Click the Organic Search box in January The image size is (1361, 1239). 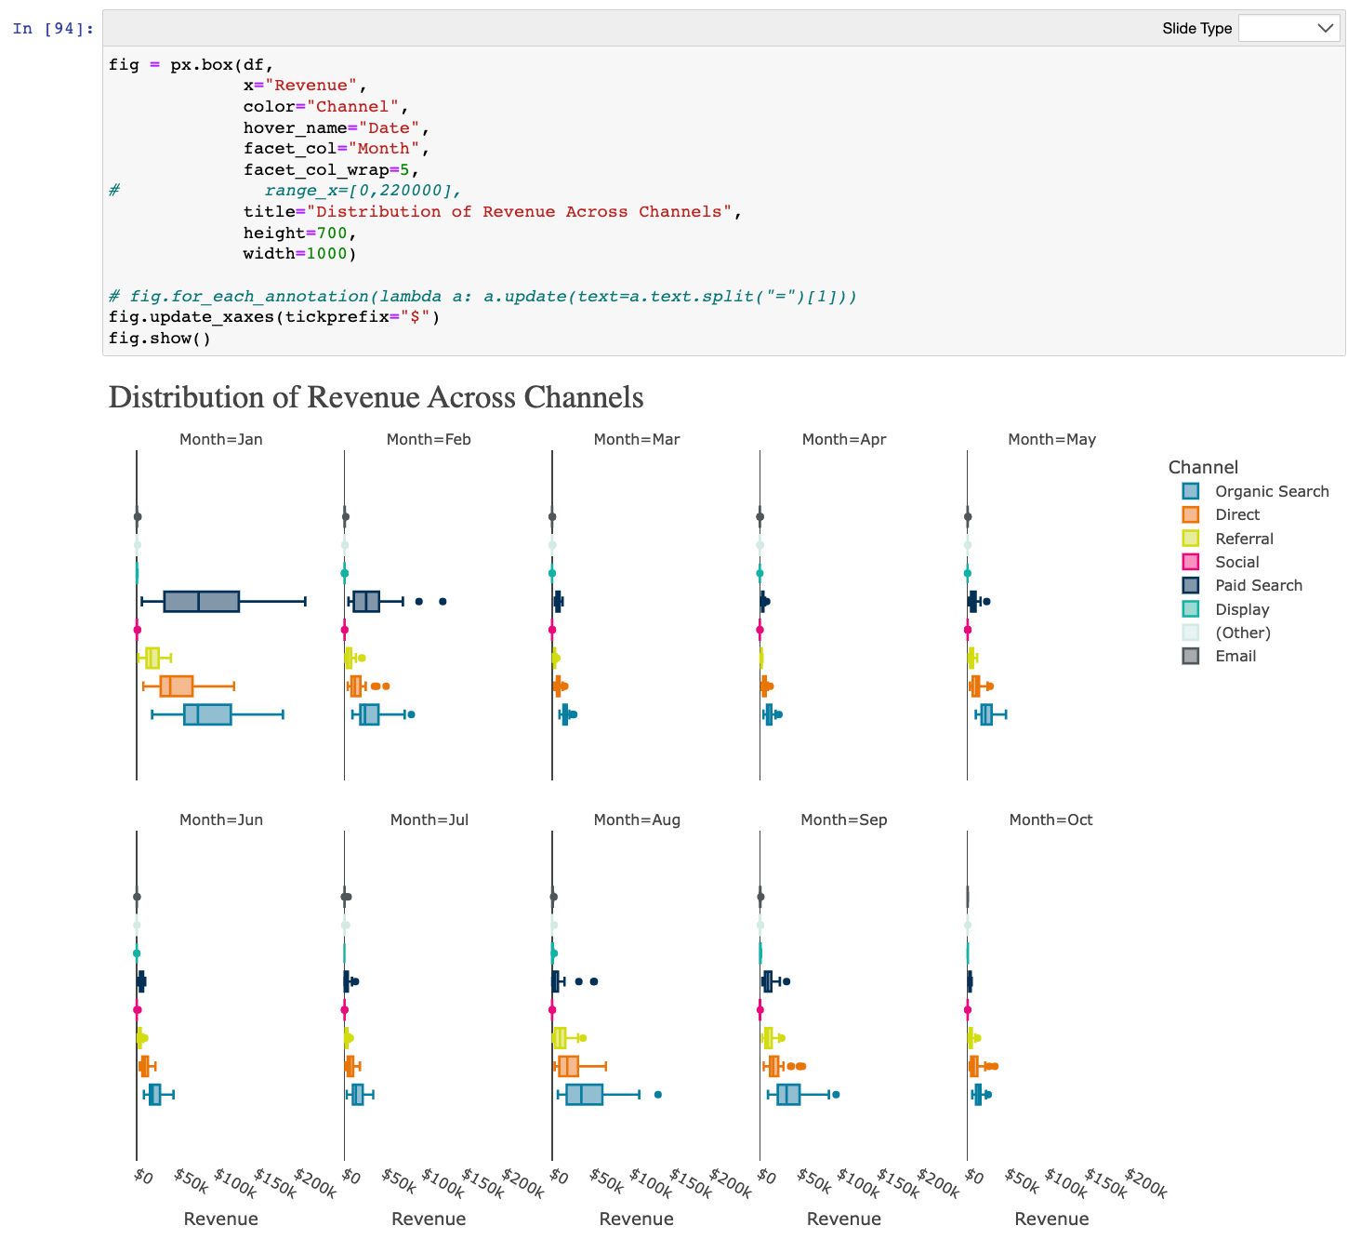click(207, 714)
